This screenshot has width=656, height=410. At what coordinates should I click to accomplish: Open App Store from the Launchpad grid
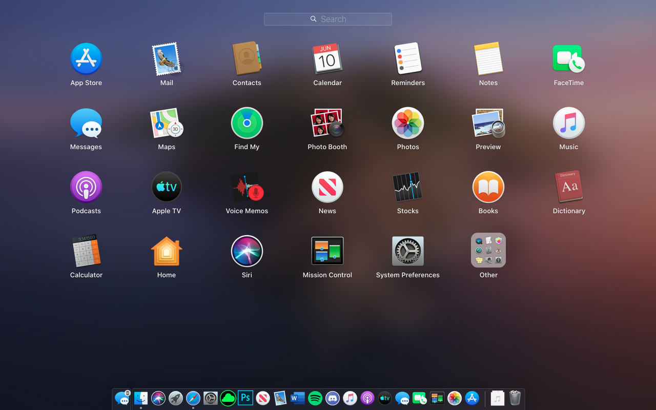(86, 59)
